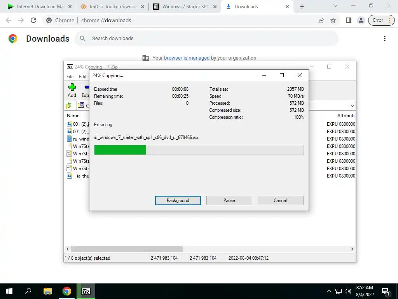The height and width of the screenshot is (299, 398).
Task: Expand the 7-Zip path dropdown arrow
Action: [x=352, y=106]
